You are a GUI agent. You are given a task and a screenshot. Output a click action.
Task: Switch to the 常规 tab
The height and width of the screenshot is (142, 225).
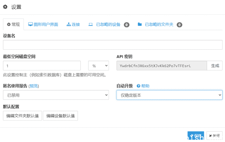pos(13,25)
